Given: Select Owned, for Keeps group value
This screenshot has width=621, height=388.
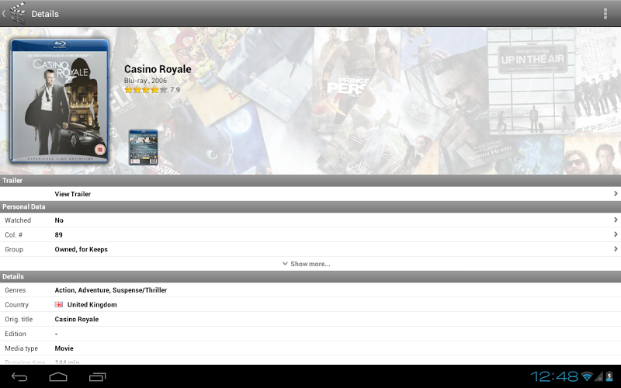Looking at the screenshot, I should [82, 249].
